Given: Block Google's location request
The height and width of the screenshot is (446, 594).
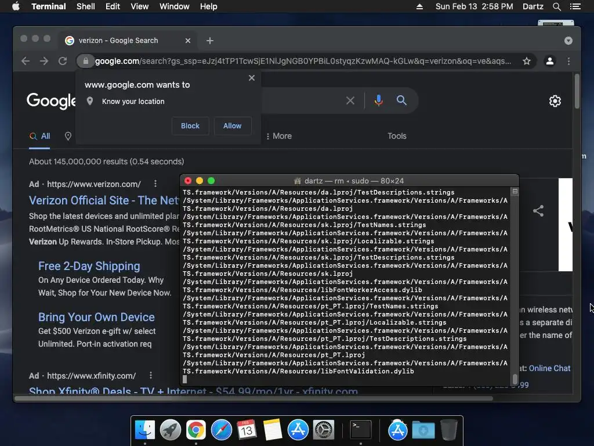Looking at the screenshot, I should coord(190,126).
